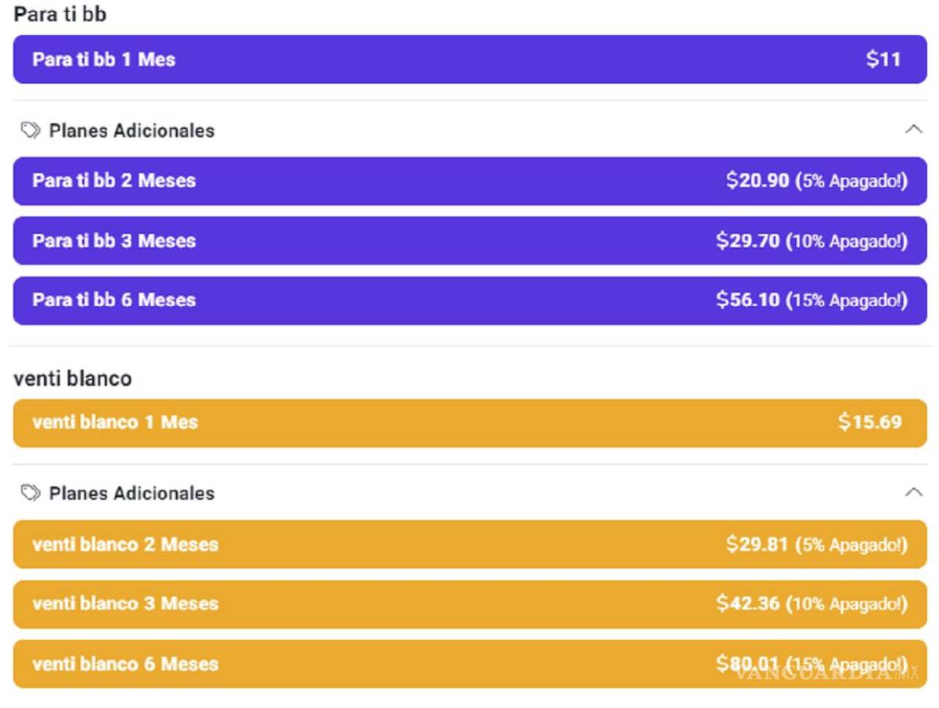
Task: Pick the Para ti bb 3 Meses plan
Action: 469,241
